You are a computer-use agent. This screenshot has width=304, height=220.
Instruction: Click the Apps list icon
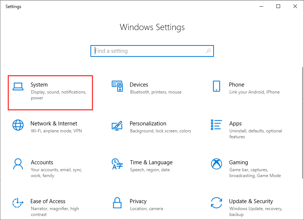point(217,125)
